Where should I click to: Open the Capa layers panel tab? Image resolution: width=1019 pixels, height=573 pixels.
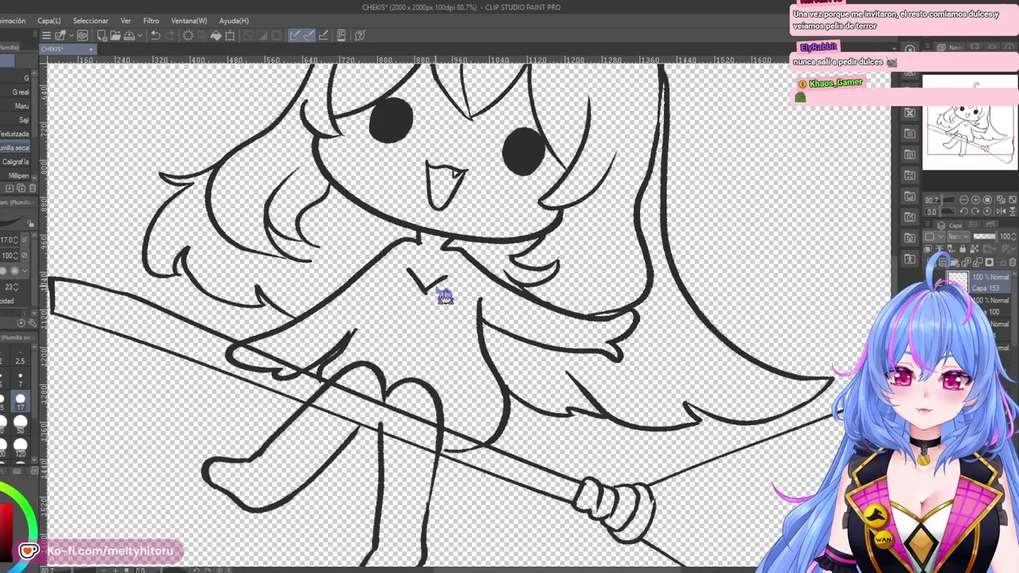pos(947,225)
